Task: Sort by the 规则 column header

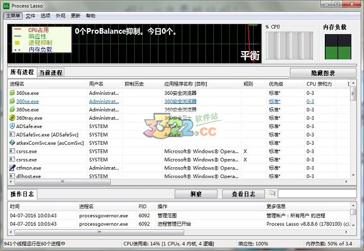Action: (254, 84)
